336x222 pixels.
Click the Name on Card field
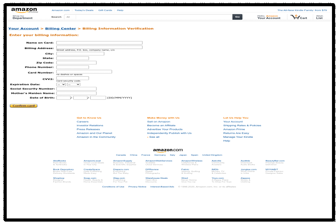coord(100,43)
